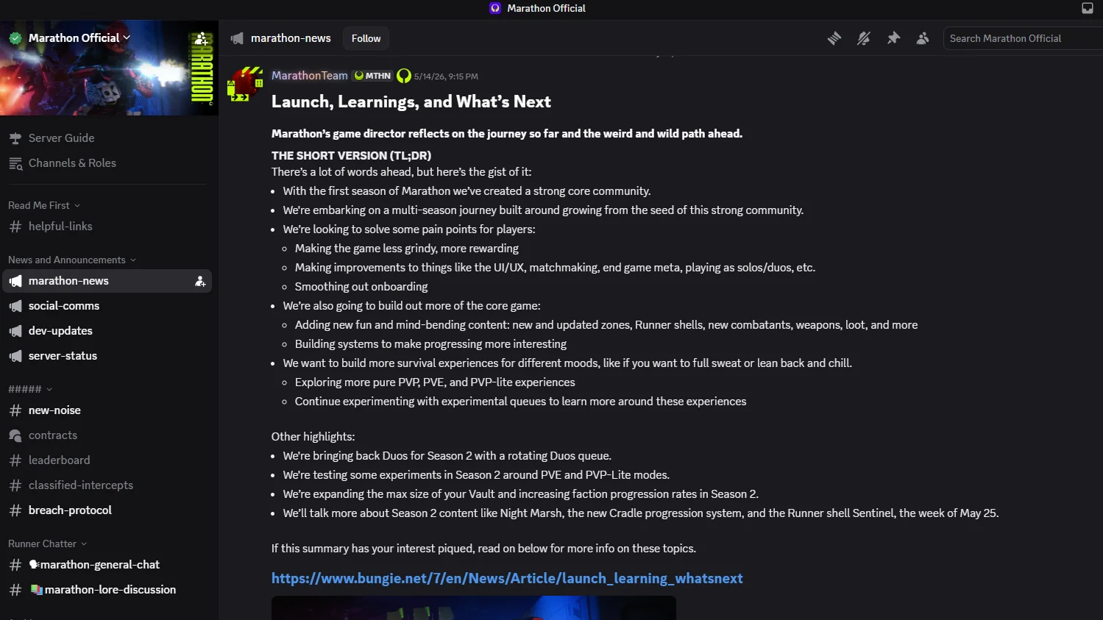The image size is (1103, 620).
Task: Click create invite icon on marathon-news row
Action: 199,281
